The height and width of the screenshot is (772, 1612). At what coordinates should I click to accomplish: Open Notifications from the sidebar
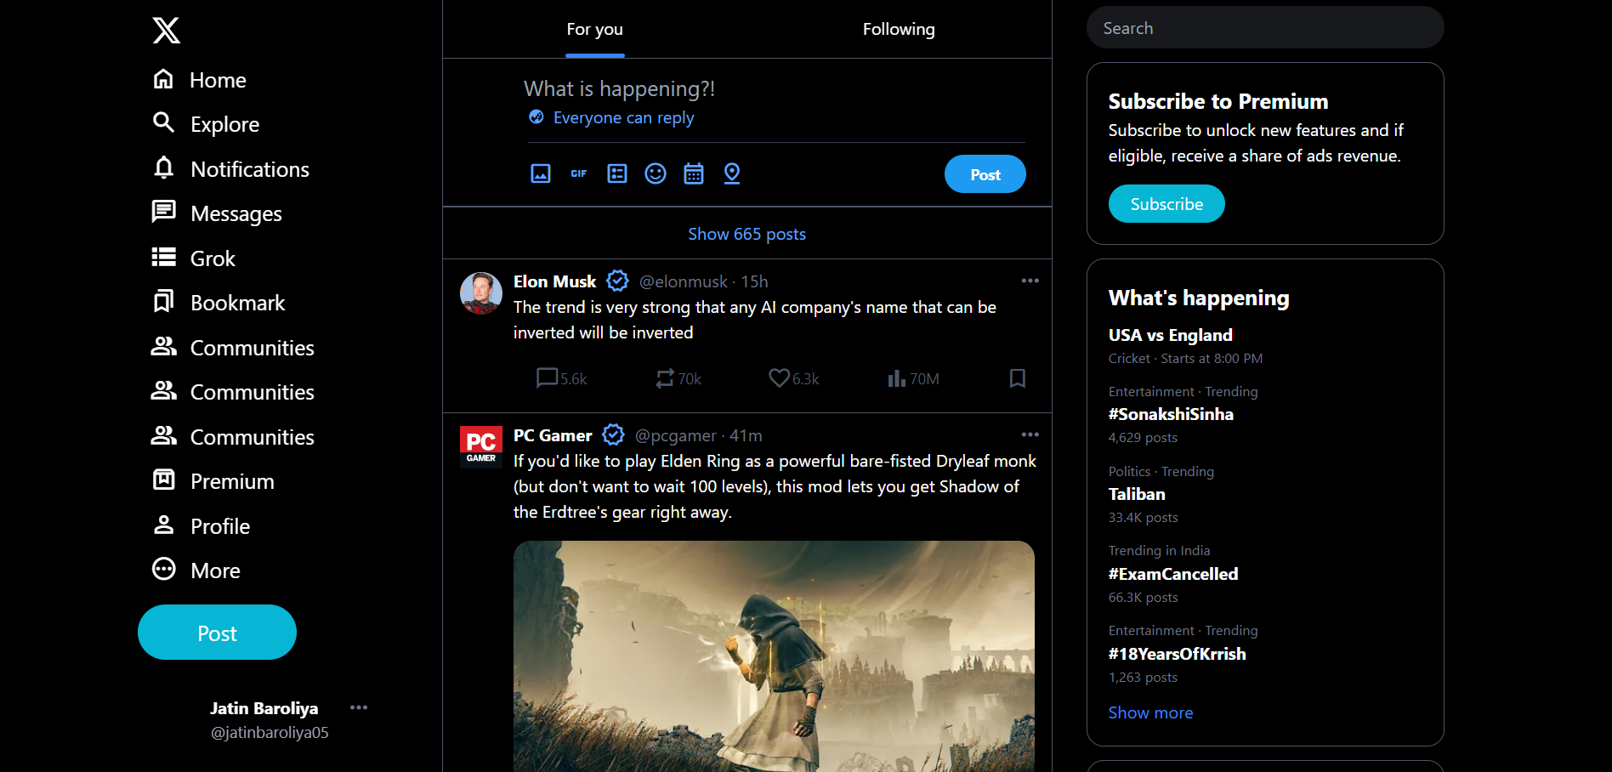[x=249, y=169]
